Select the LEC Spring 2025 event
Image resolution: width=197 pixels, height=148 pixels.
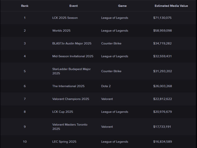tap(64, 142)
